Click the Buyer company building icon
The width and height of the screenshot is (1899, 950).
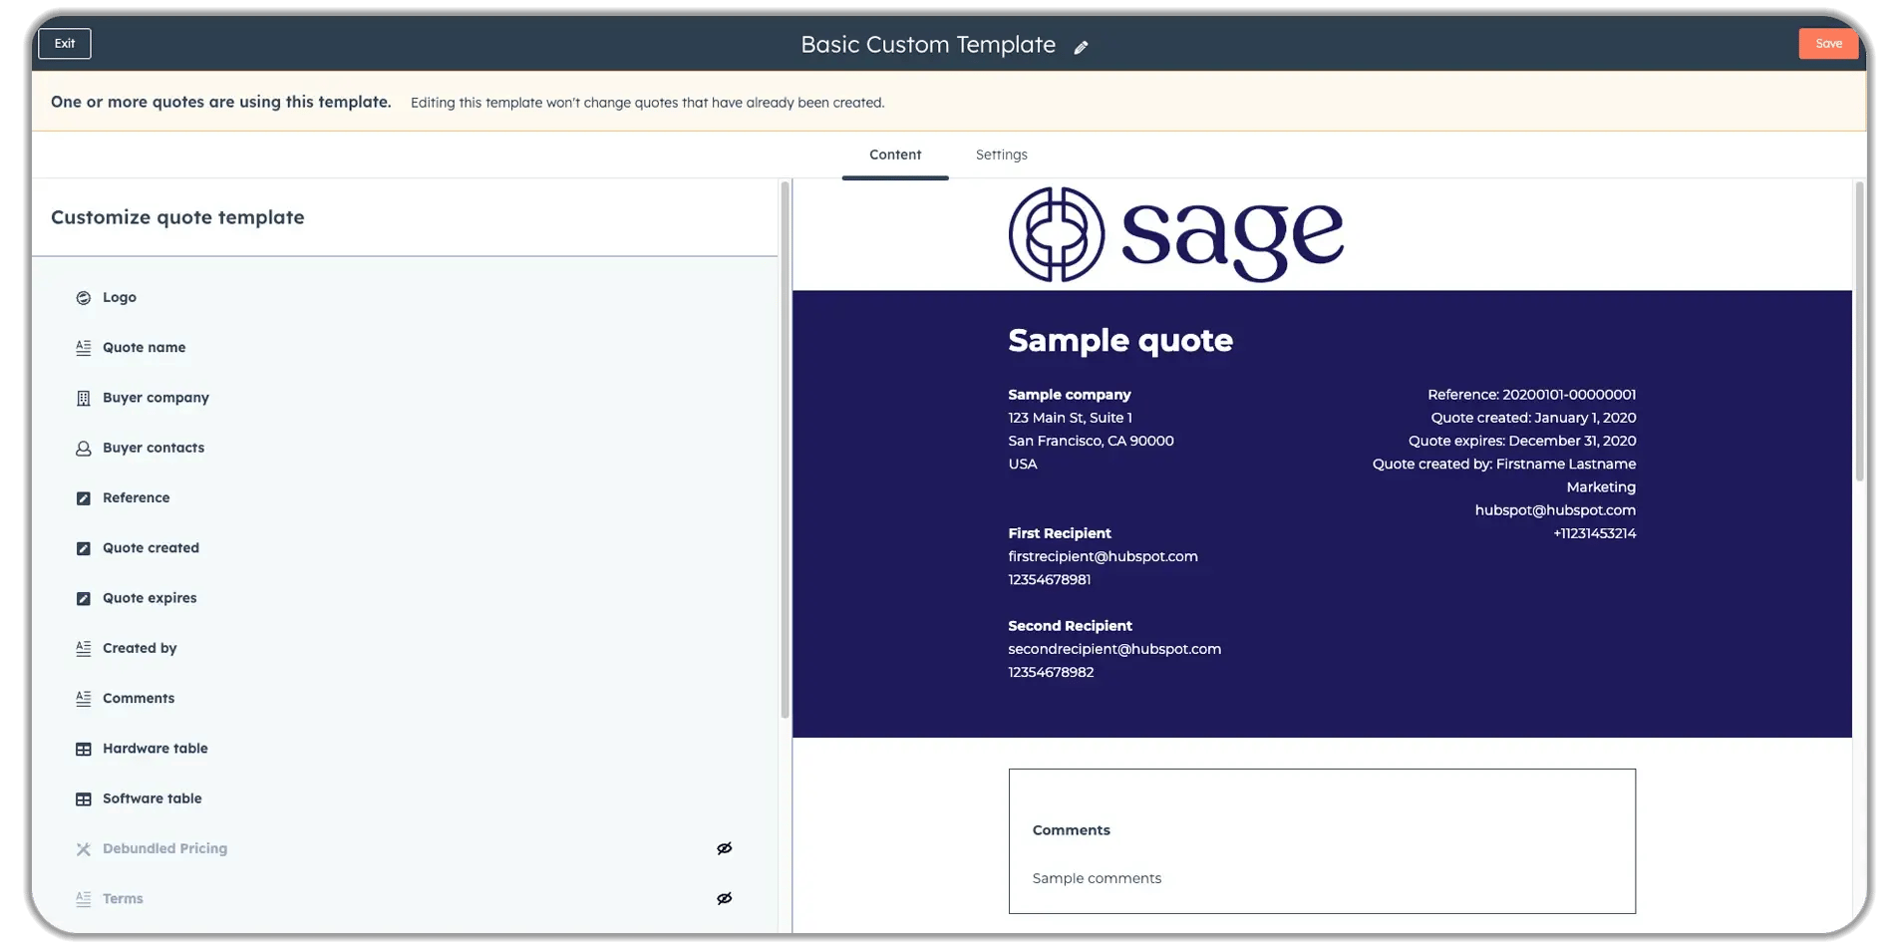pyautogui.click(x=84, y=398)
